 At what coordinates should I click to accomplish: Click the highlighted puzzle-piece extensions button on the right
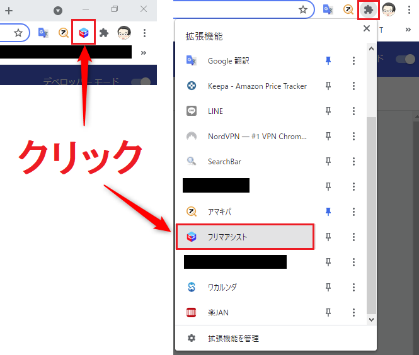(x=368, y=10)
